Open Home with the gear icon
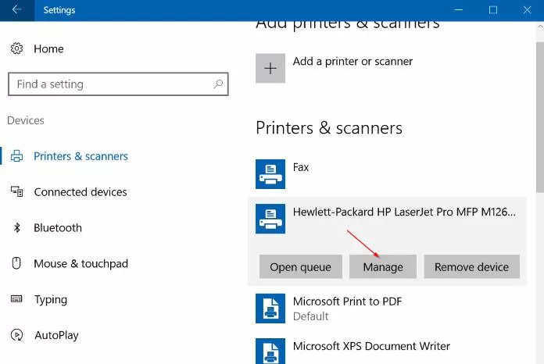This screenshot has width=544, height=364. coord(16,48)
